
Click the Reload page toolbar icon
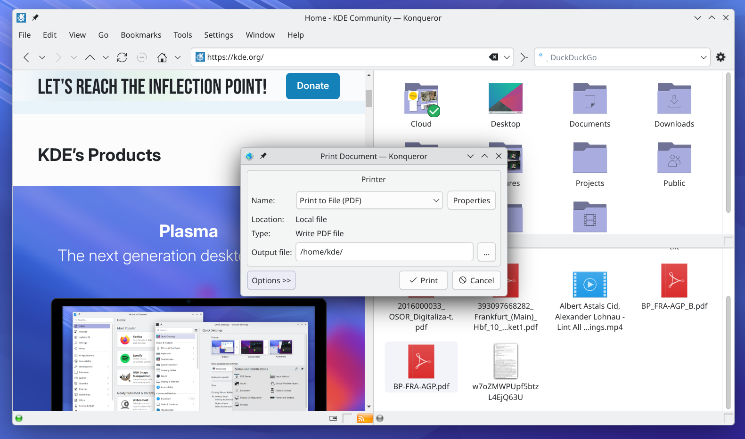pyautogui.click(x=122, y=57)
